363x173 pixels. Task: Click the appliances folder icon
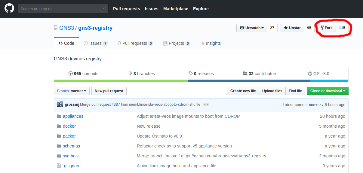[x=59, y=116]
